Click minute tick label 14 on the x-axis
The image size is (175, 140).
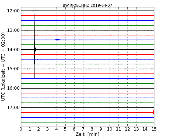(x=145, y=129)
